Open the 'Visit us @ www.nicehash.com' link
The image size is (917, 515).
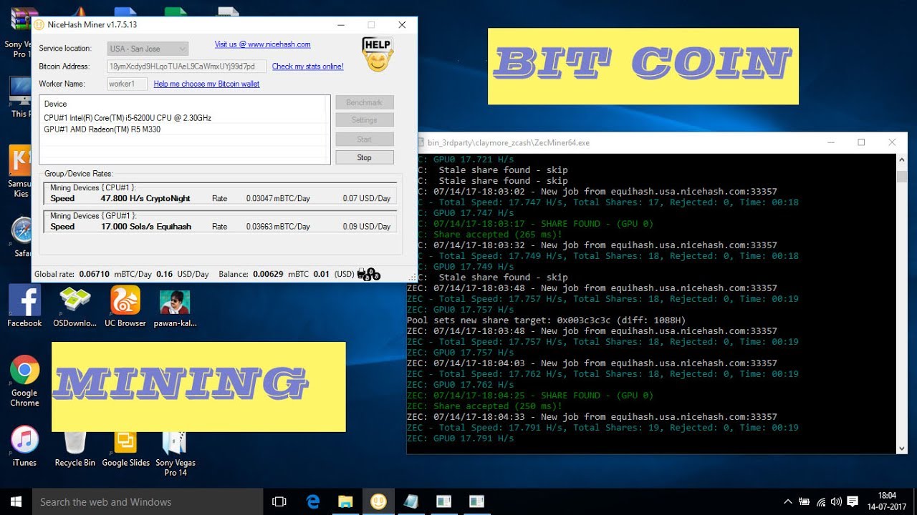coord(262,44)
